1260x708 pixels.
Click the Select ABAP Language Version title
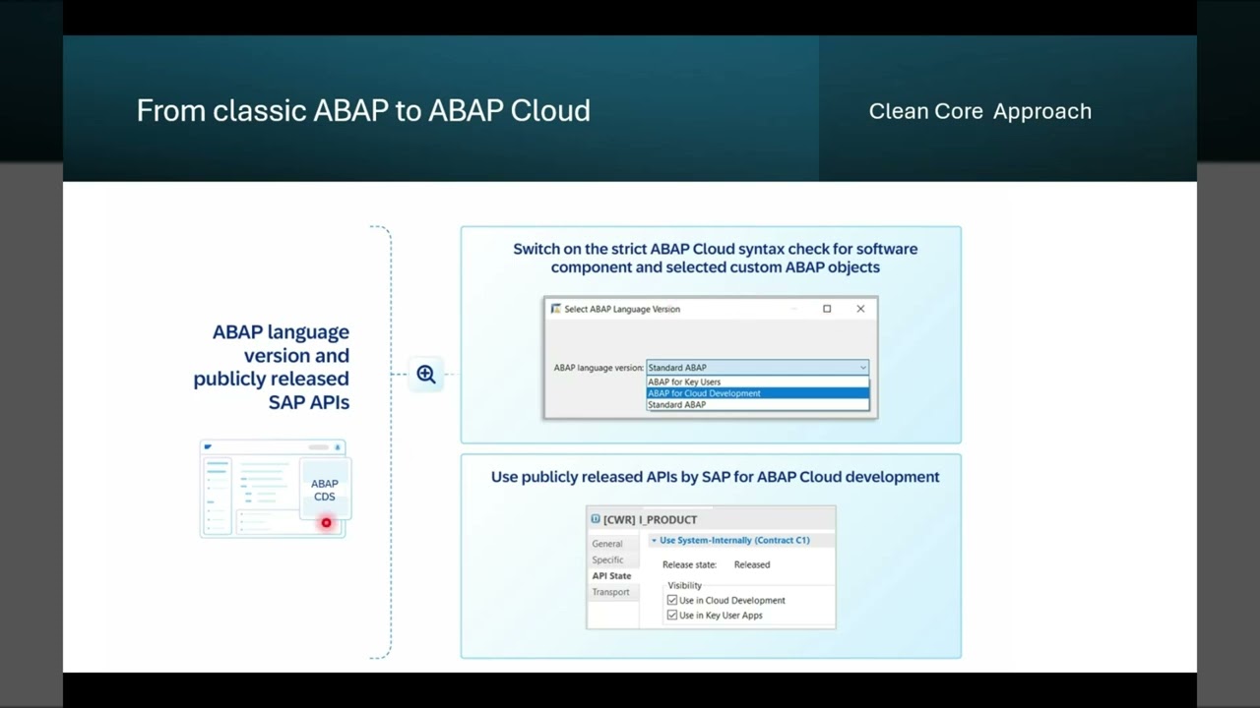tap(622, 309)
